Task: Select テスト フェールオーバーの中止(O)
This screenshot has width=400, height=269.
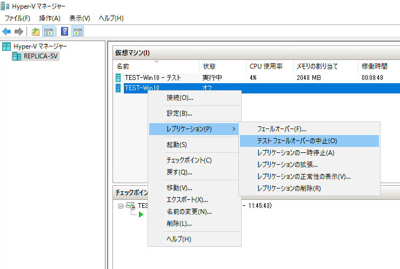Action: point(309,141)
